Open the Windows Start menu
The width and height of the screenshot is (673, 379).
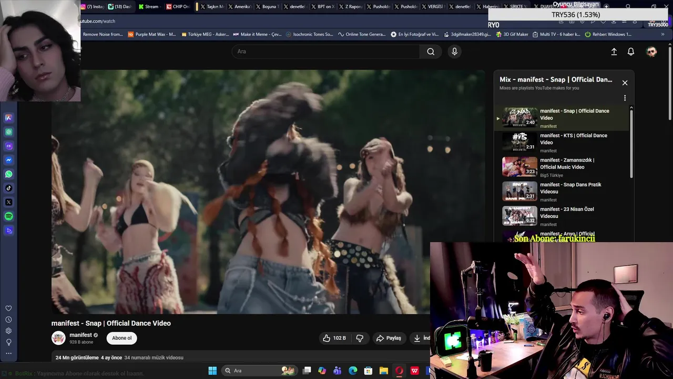pos(212,371)
